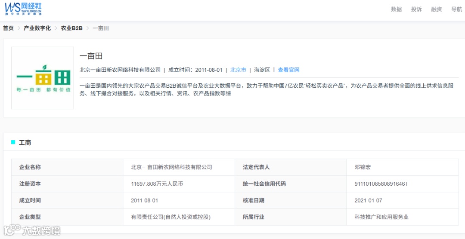Select header text 成立时间：2011-08-01

[195, 70]
